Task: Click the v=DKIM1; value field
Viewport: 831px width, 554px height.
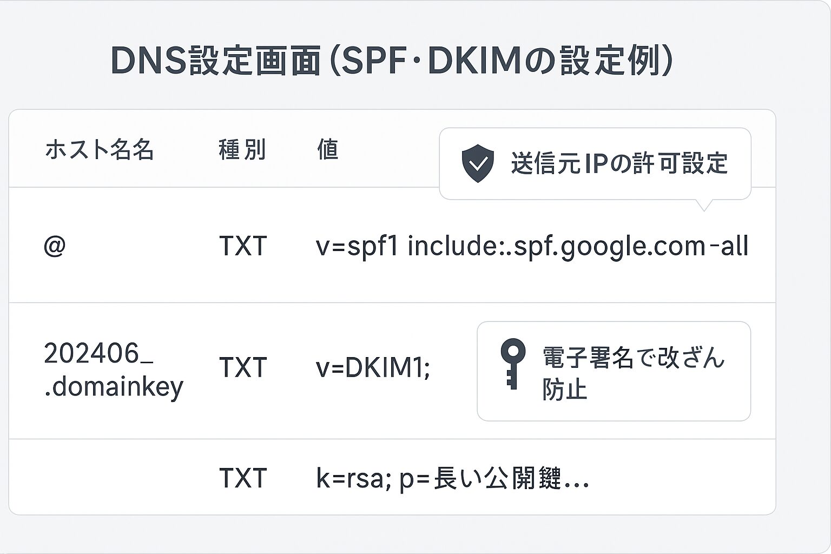Action: pos(373,368)
